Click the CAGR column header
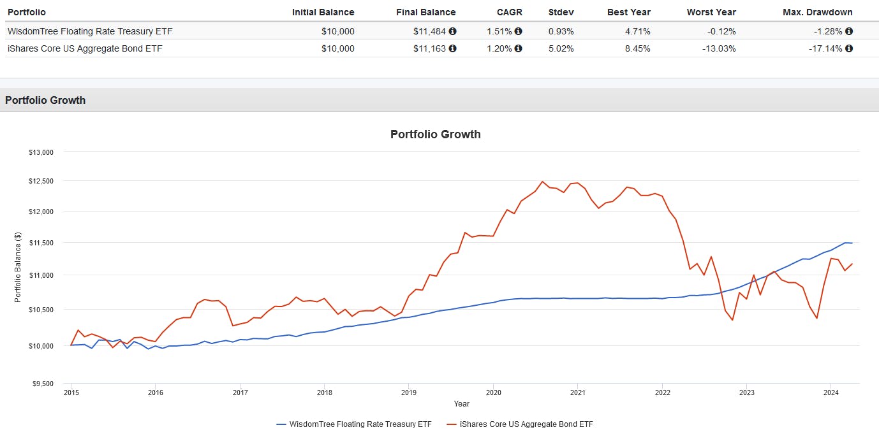The width and height of the screenshot is (879, 432). click(x=510, y=12)
